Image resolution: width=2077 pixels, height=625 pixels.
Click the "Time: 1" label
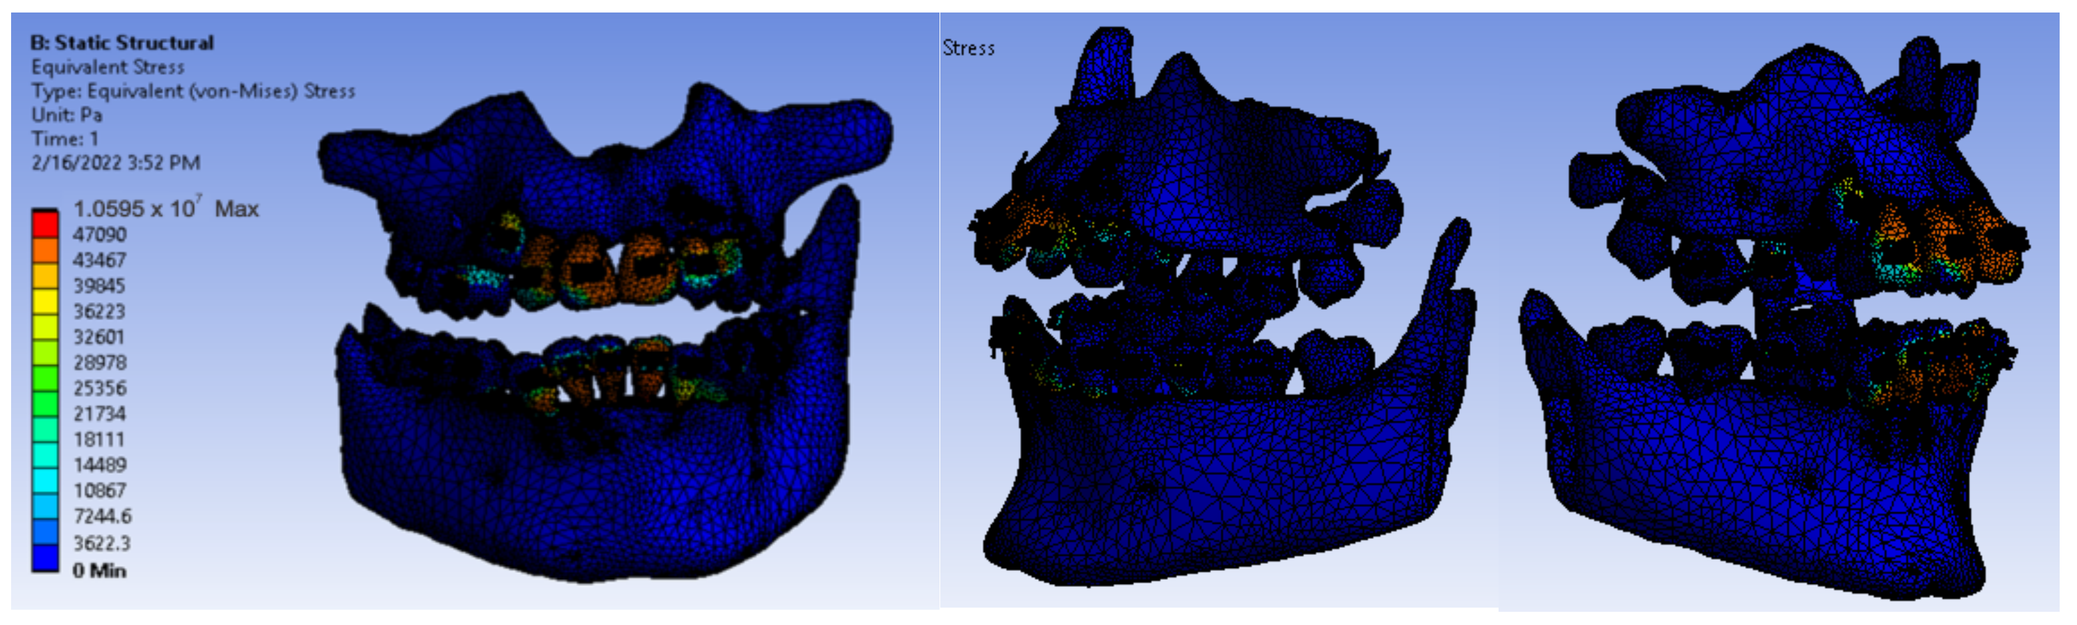(x=65, y=139)
